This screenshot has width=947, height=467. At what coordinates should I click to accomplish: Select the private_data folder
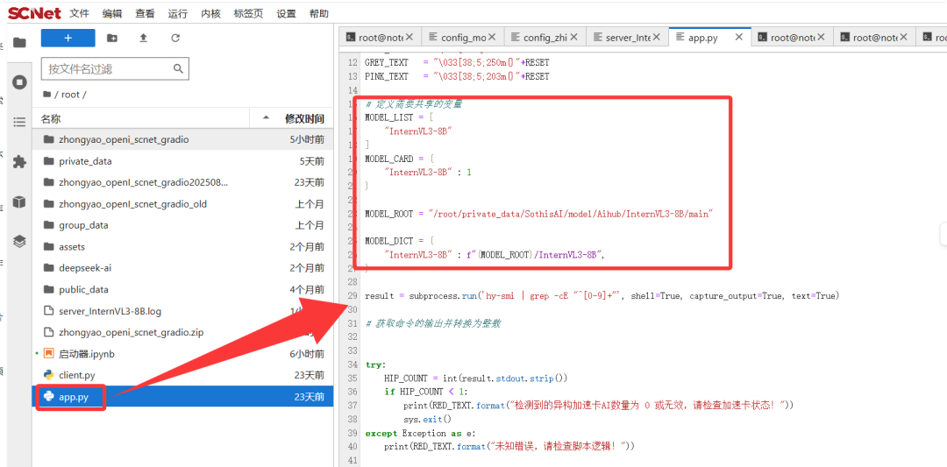[x=85, y=161]
